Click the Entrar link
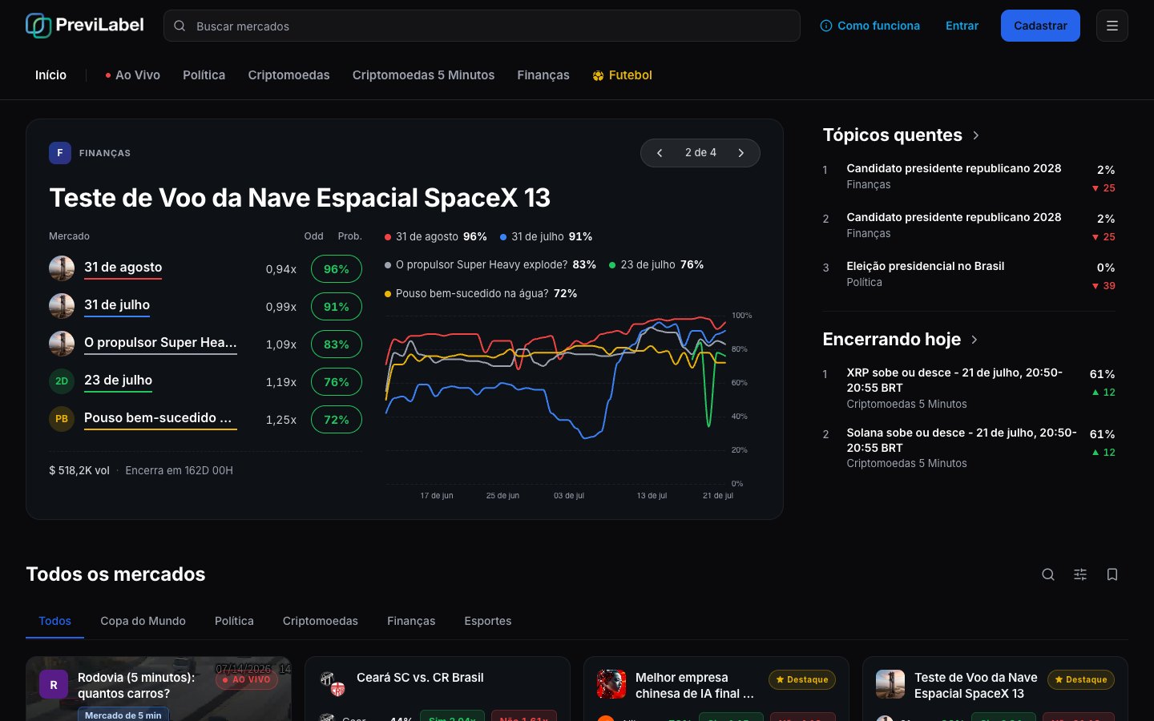This screenshot has width=1154, height=721. 962,26
